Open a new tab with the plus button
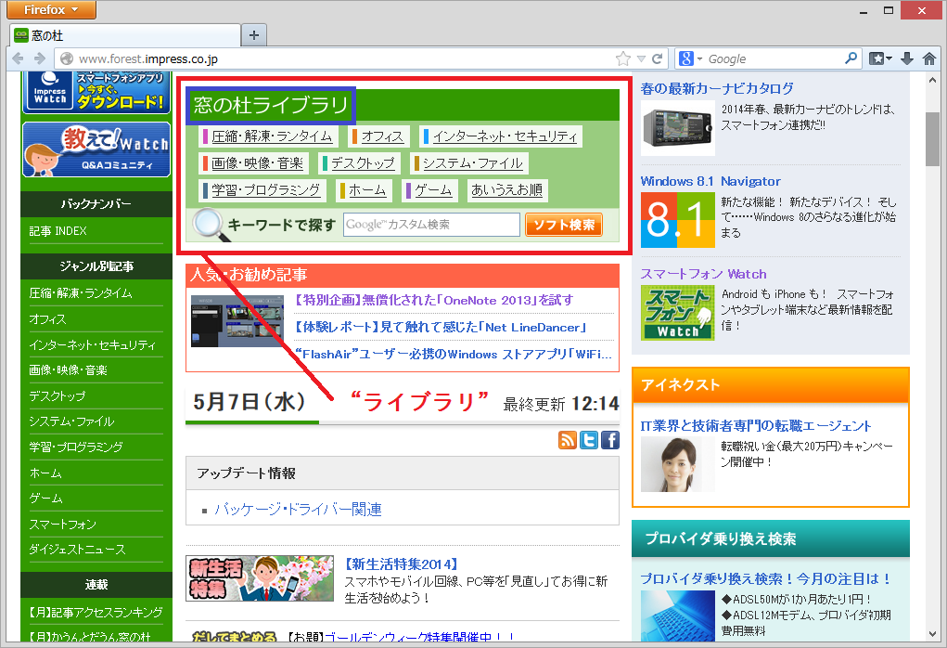Screen dimensions: 947x648 [x=253, y=34]
